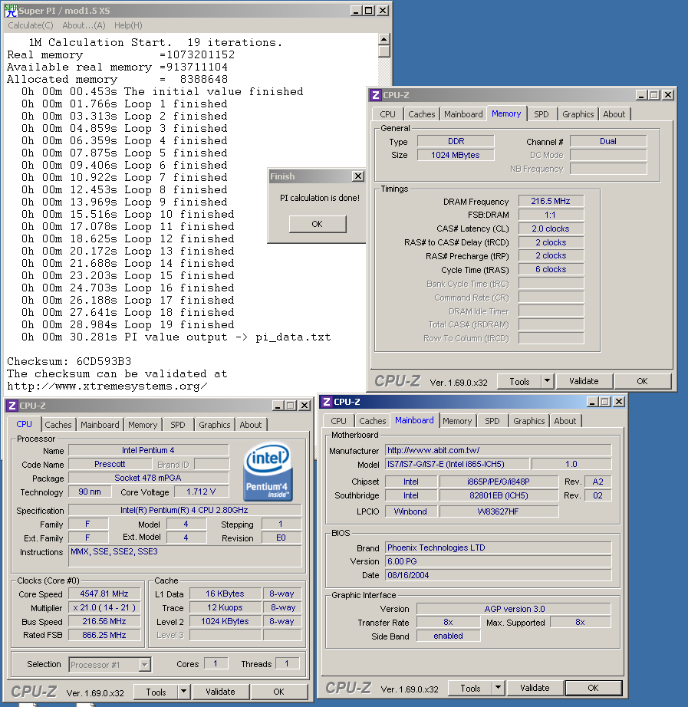Minimize the CPU-Z Mainboard window
Viewport: 688px width, 707px height.
(592, 402)
